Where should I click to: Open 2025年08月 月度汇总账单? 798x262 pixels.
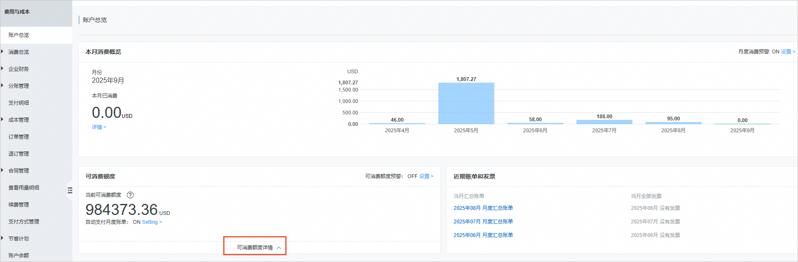[x=483, y=208]
